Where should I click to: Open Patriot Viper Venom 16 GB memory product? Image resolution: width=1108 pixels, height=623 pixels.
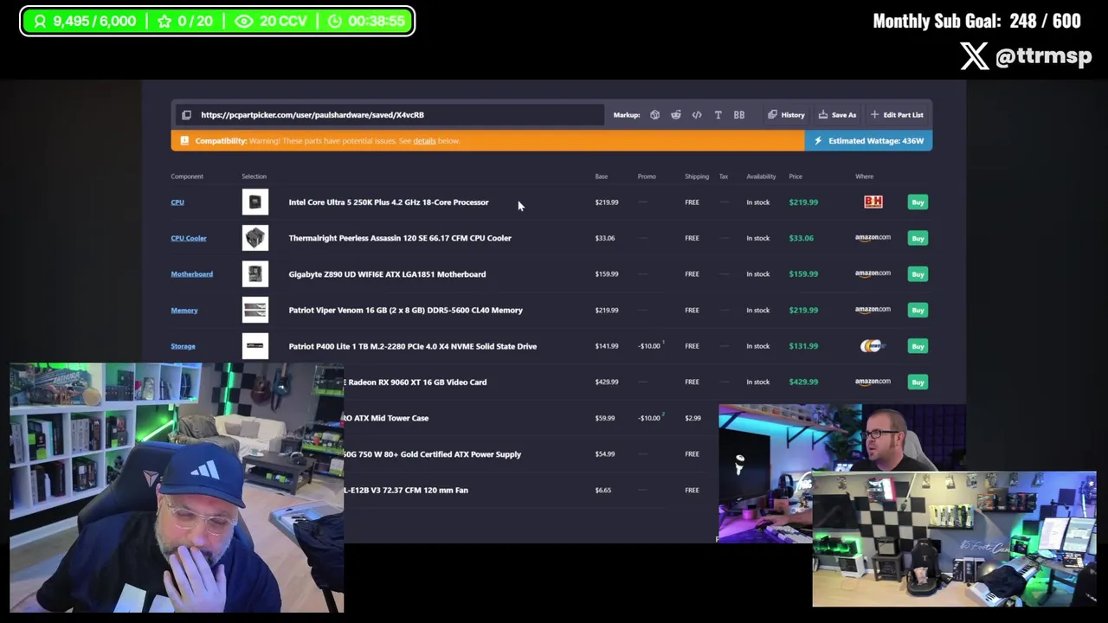click(405, 310)
